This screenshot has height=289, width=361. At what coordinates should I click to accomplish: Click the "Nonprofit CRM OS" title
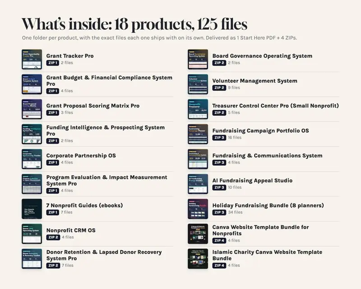point(71,230)
